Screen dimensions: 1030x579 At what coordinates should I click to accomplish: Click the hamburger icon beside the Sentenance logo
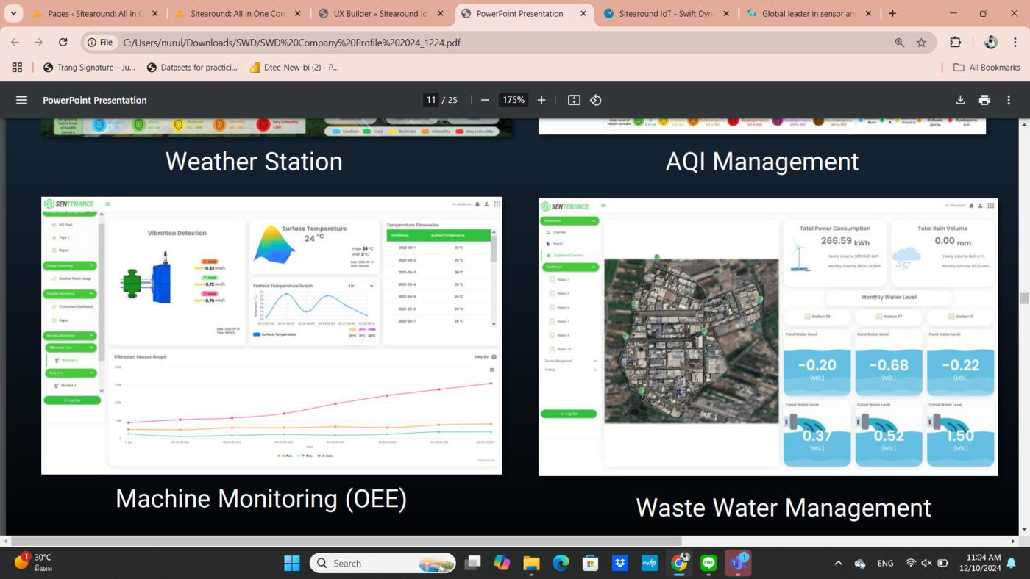click(x=109, y=204)
